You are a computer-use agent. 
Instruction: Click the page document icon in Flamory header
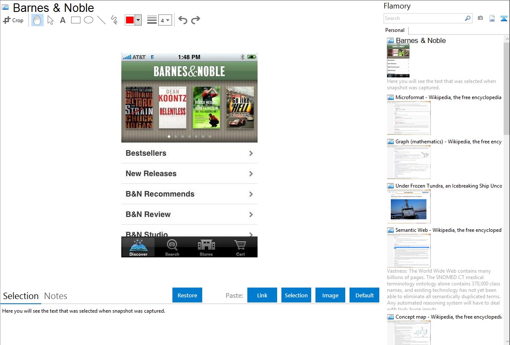(492, 18)
